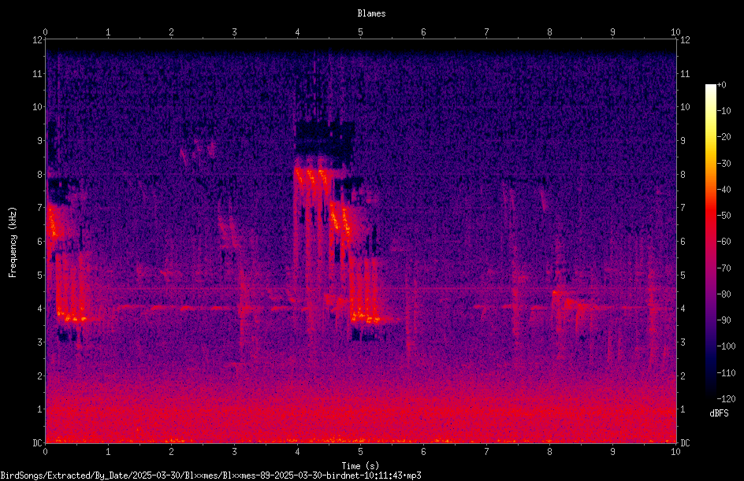
Task: Click the '-20' colorbar label
Action: 724,137
